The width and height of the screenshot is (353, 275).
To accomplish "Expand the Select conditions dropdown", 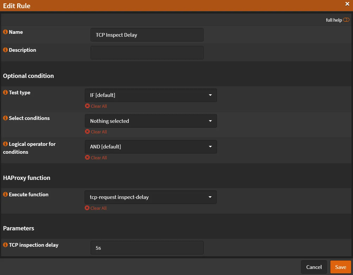I will click(151, 121).
